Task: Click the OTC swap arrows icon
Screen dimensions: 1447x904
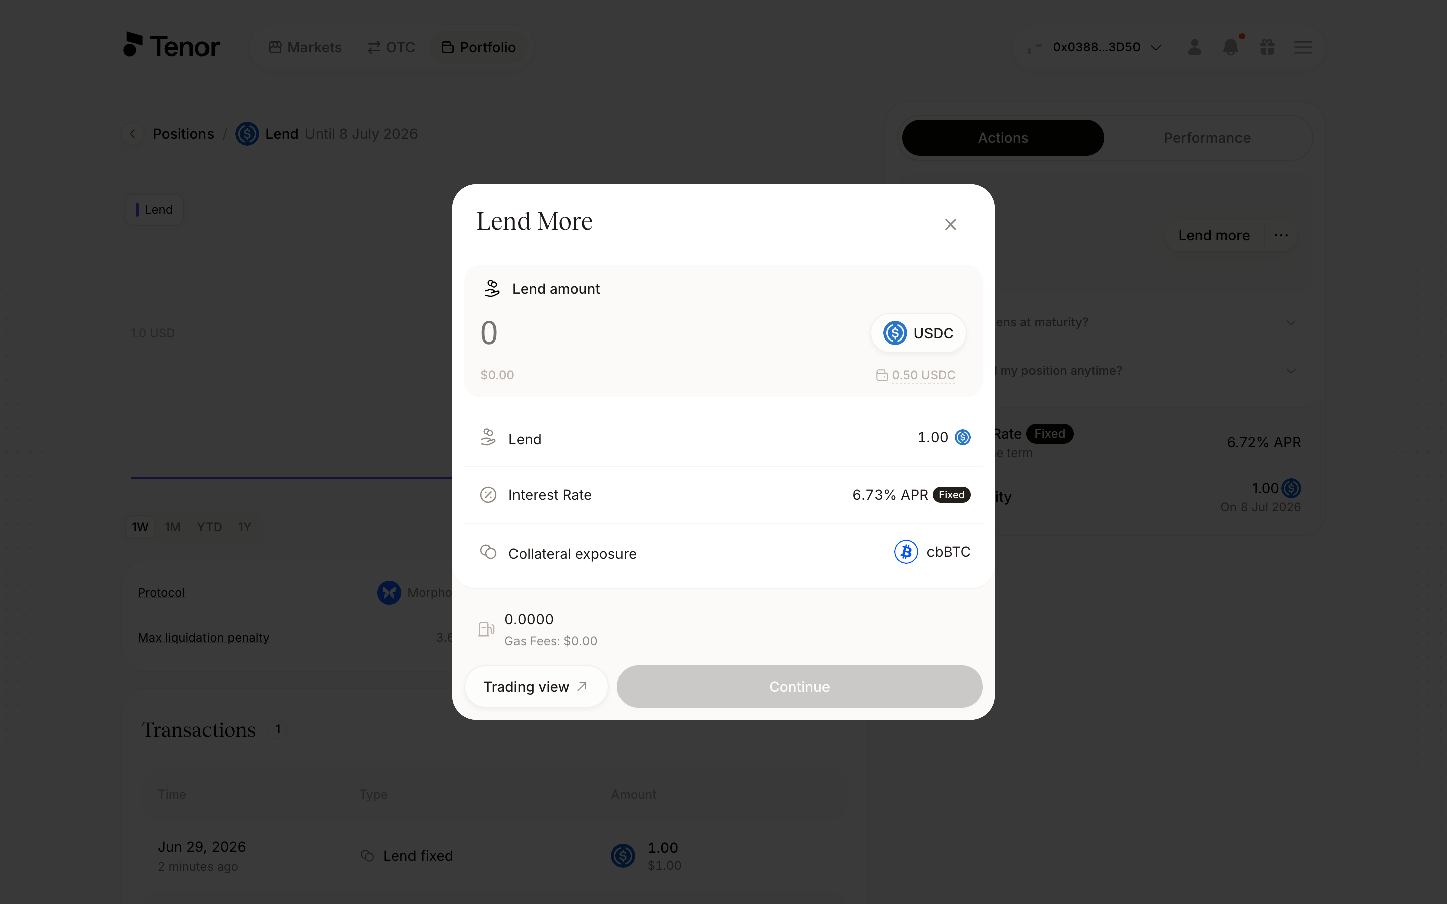Action: pos(374,47)
